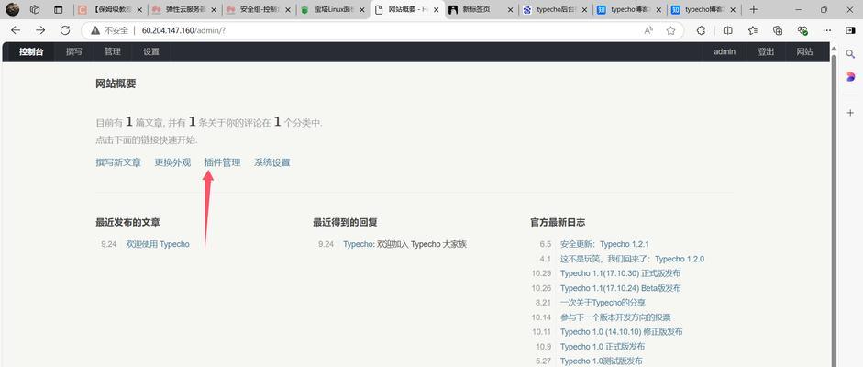Go forward with the forward arrow
This screenshot has width=863, height=367.
(x=40, y=31)
